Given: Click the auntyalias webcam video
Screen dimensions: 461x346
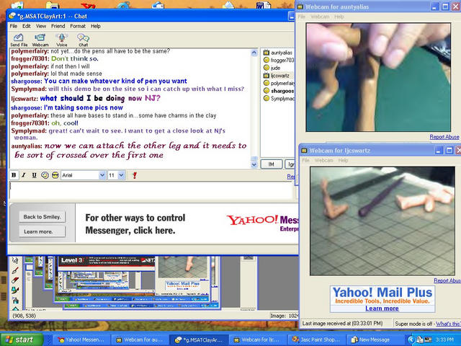Looking at the screenshot, I should pyautogui.click(x=378, y=77).
